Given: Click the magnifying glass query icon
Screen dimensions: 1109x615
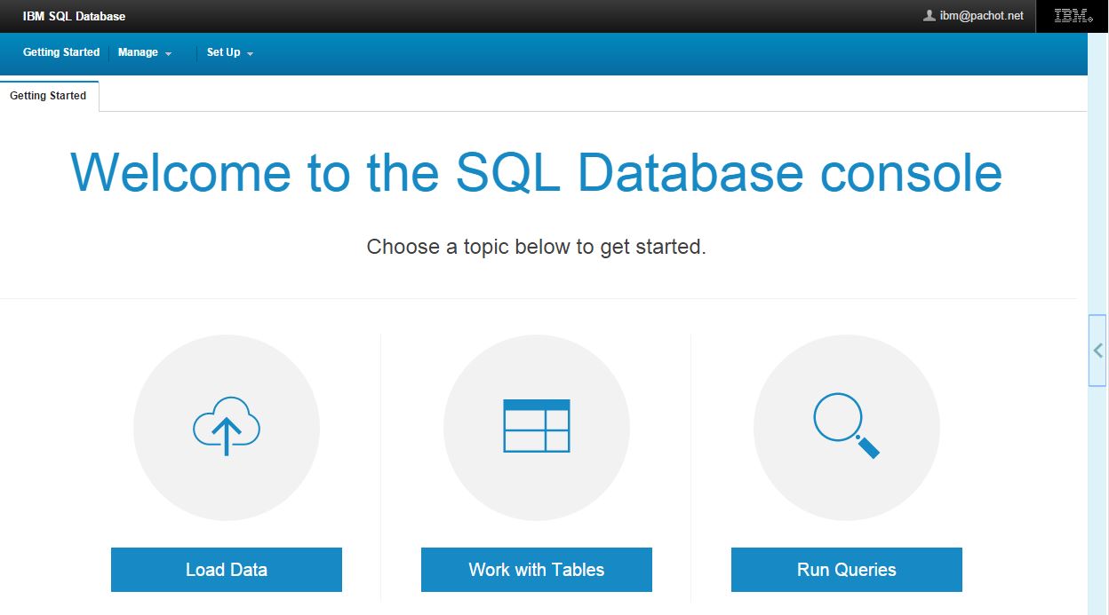Looking at the screenshot, I should (x=846, y=426).
